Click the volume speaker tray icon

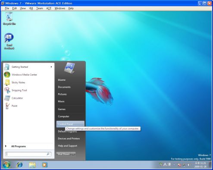189,165
